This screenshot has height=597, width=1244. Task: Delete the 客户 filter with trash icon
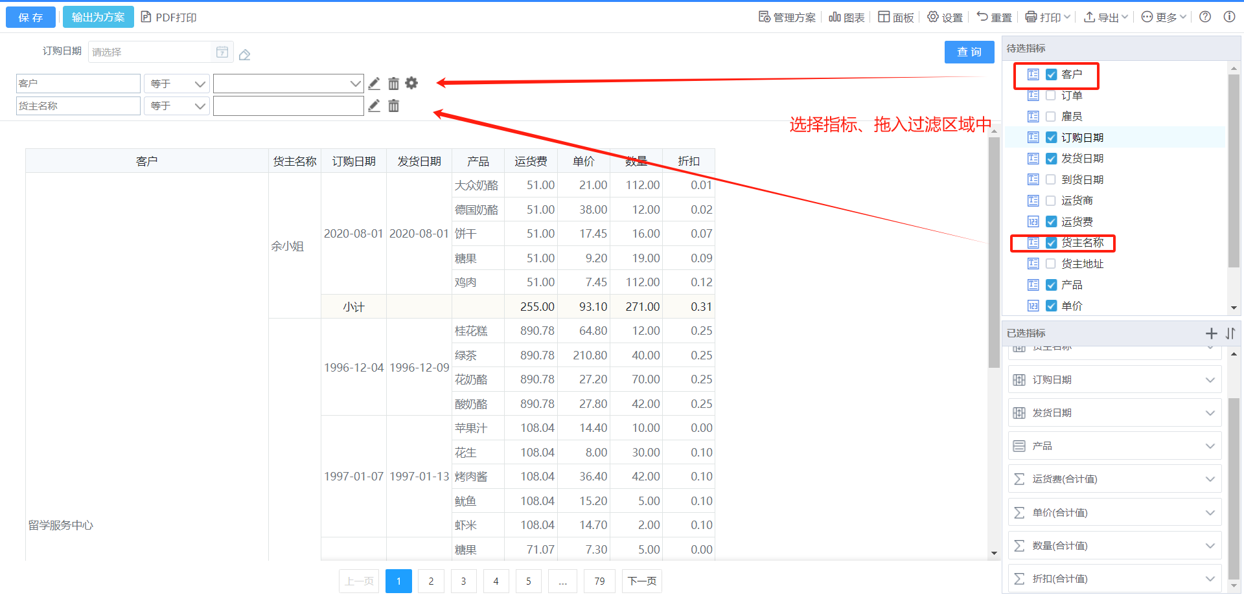[x=393, y=84]
